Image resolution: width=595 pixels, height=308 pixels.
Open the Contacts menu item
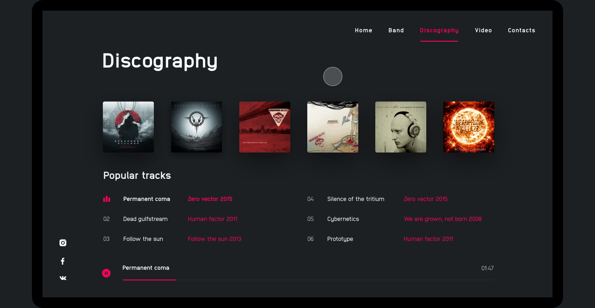pos(521,30)
